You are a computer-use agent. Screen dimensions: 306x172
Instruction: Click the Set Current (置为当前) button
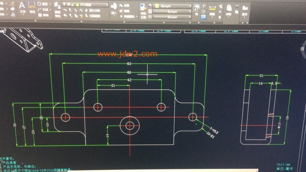(92, 11)
